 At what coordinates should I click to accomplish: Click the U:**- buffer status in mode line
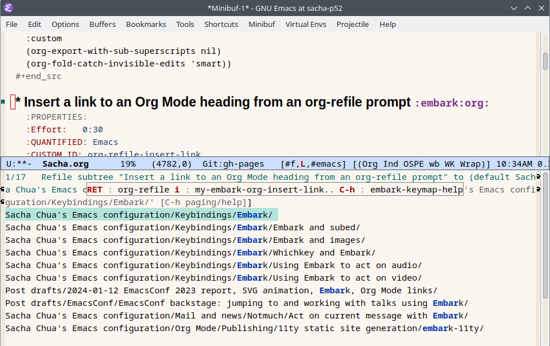click(19, 164)
